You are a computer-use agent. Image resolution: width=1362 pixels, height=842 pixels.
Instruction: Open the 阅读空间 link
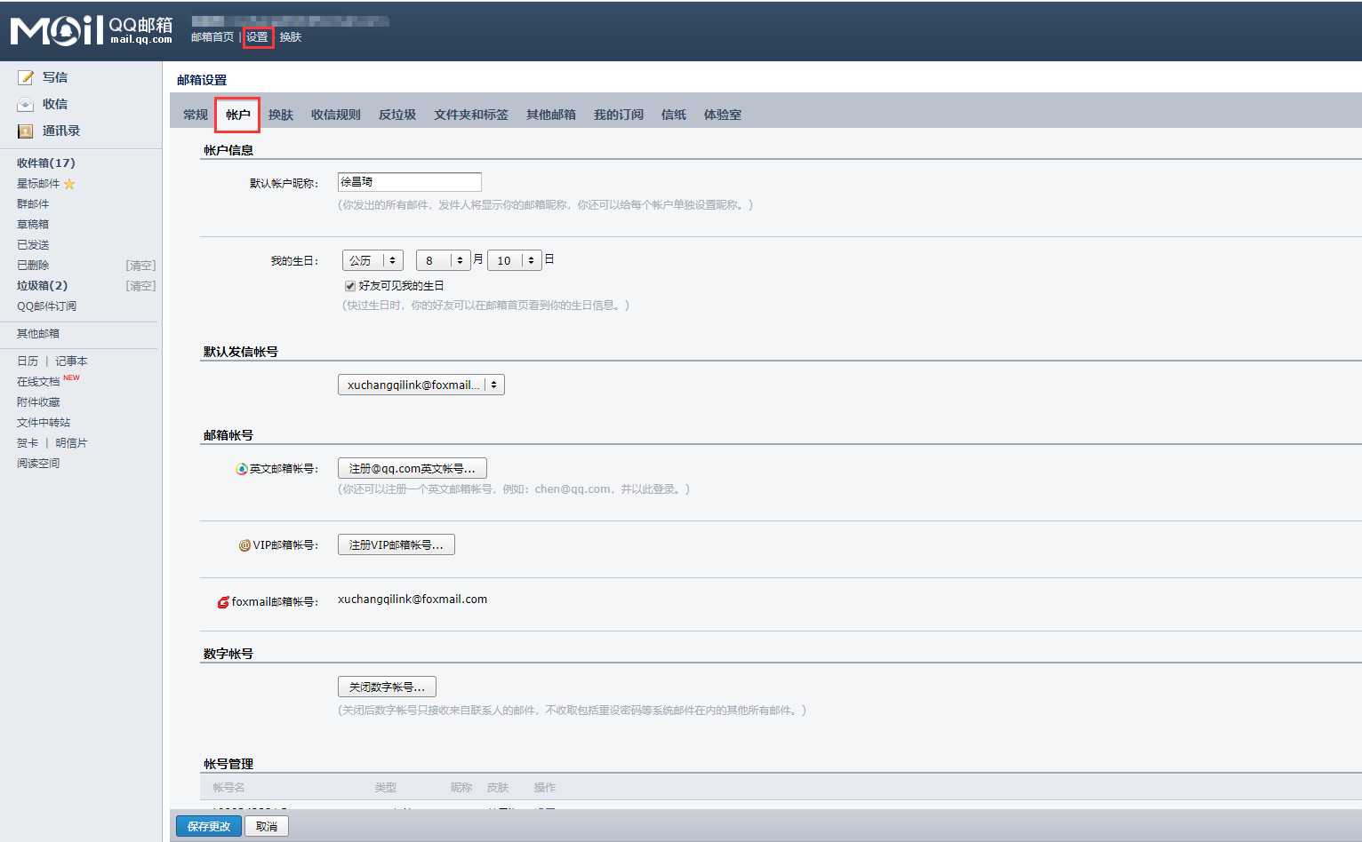point(38,464)
